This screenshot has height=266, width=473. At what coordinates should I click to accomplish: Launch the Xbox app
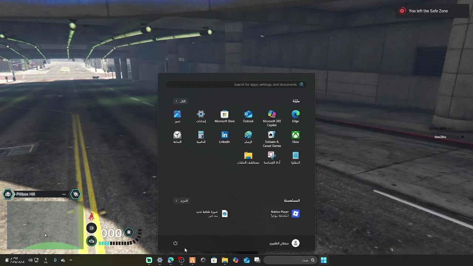click(x=295, y=137)
